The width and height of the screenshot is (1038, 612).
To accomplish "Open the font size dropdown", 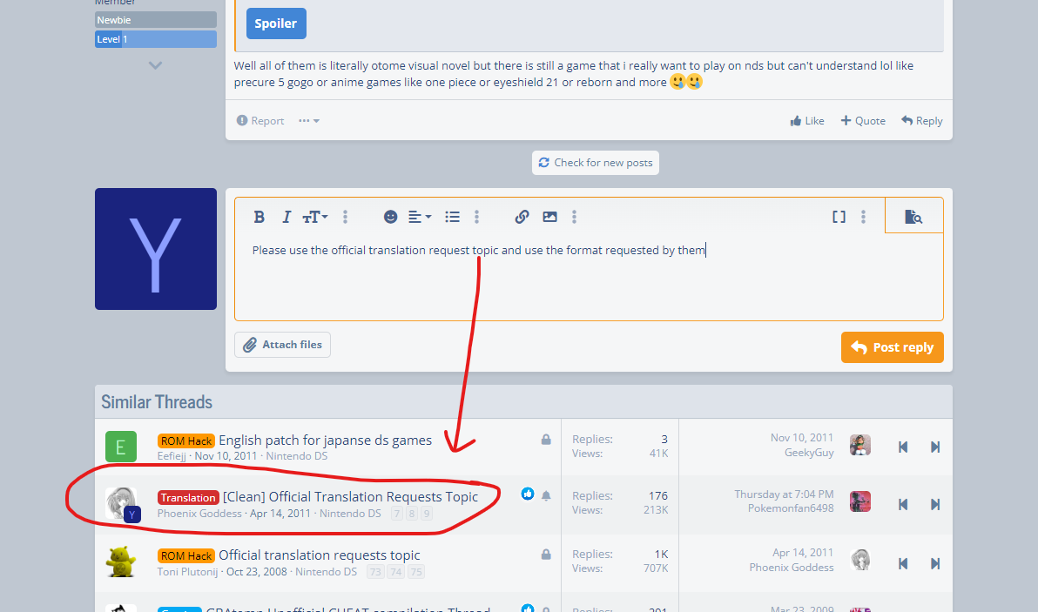I will pos(315,217).
